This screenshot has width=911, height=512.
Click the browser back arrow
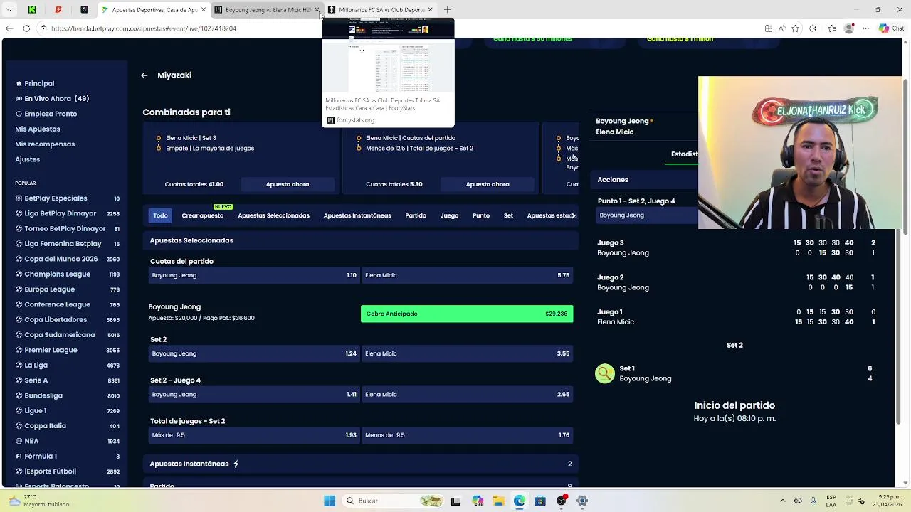[x=9, y=28]
